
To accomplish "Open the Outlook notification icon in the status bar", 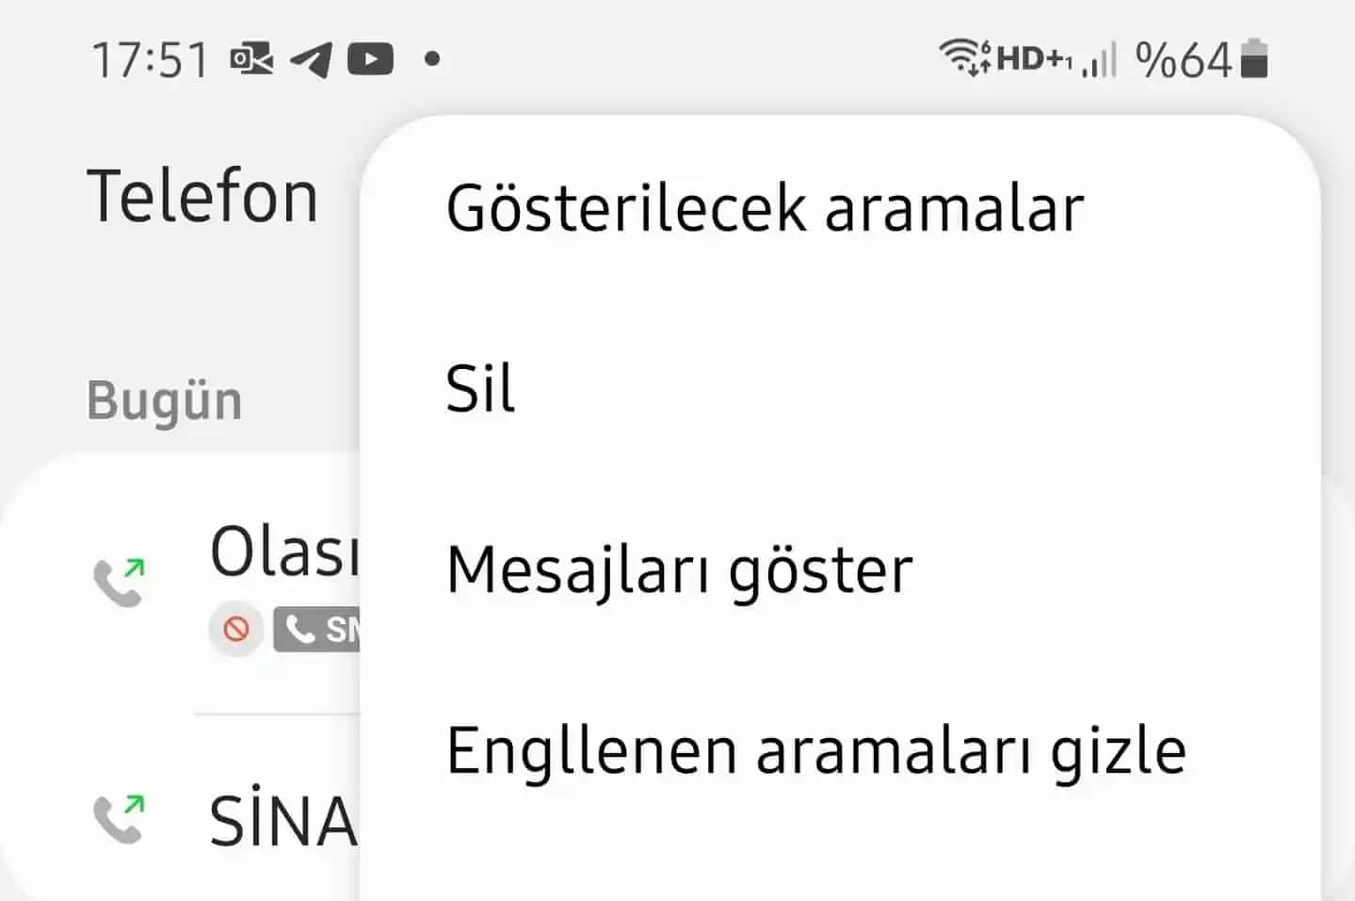I will (250, 58).
